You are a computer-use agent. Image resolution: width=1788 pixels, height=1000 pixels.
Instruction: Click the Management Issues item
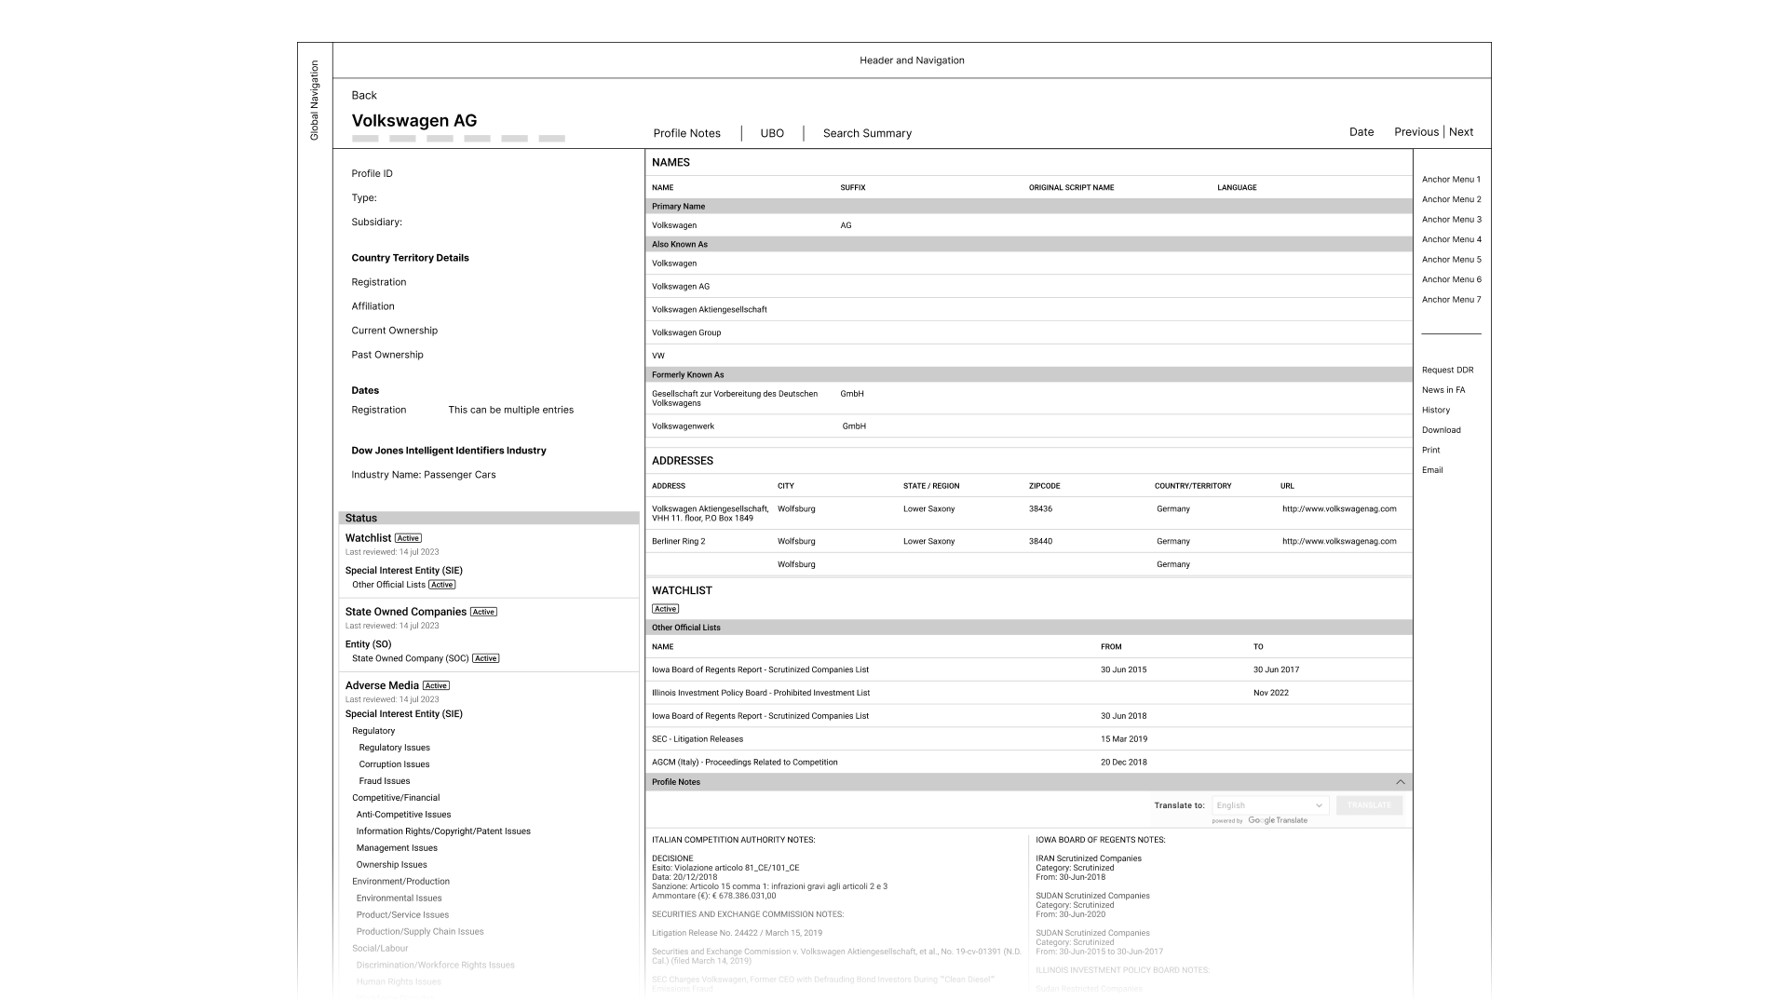click(x=397, y=848)
